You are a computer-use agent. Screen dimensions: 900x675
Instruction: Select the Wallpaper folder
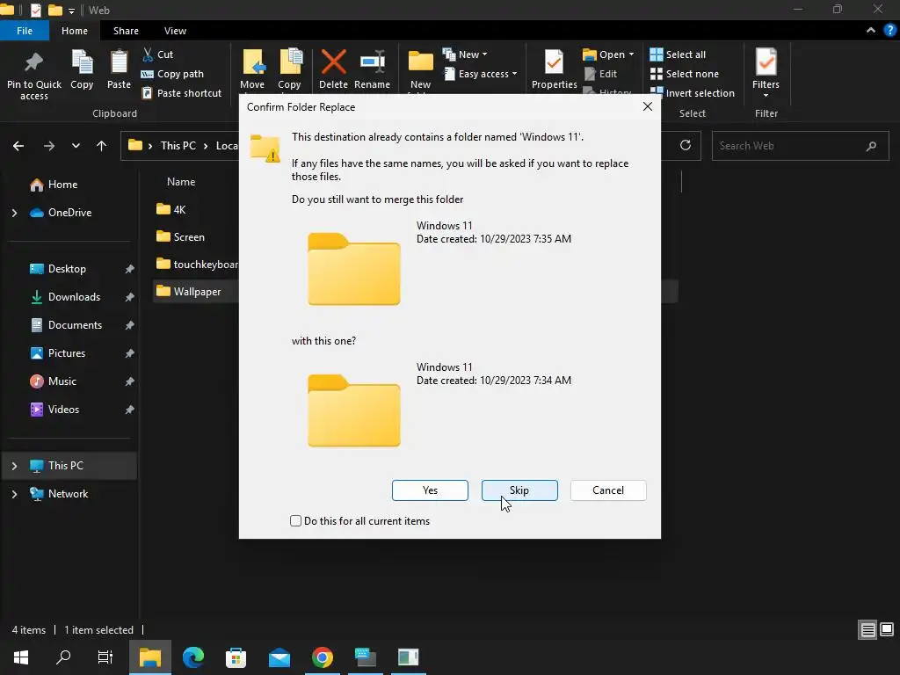pyautogui.click(x=188, y=292)
